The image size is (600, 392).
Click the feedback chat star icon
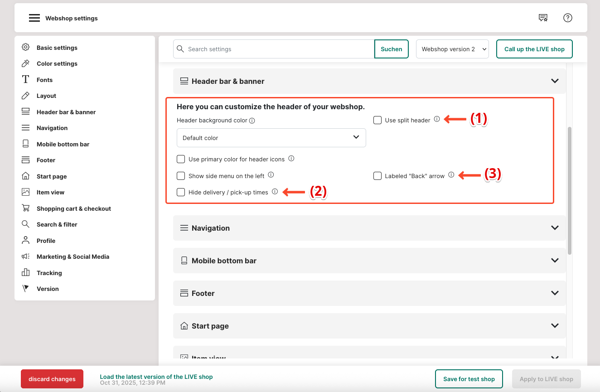point(543,18)
